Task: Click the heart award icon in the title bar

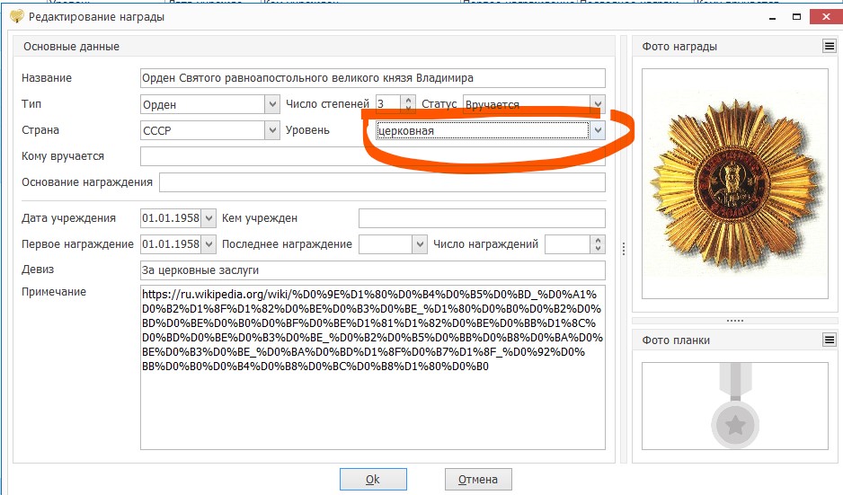Action: (17, 16)
